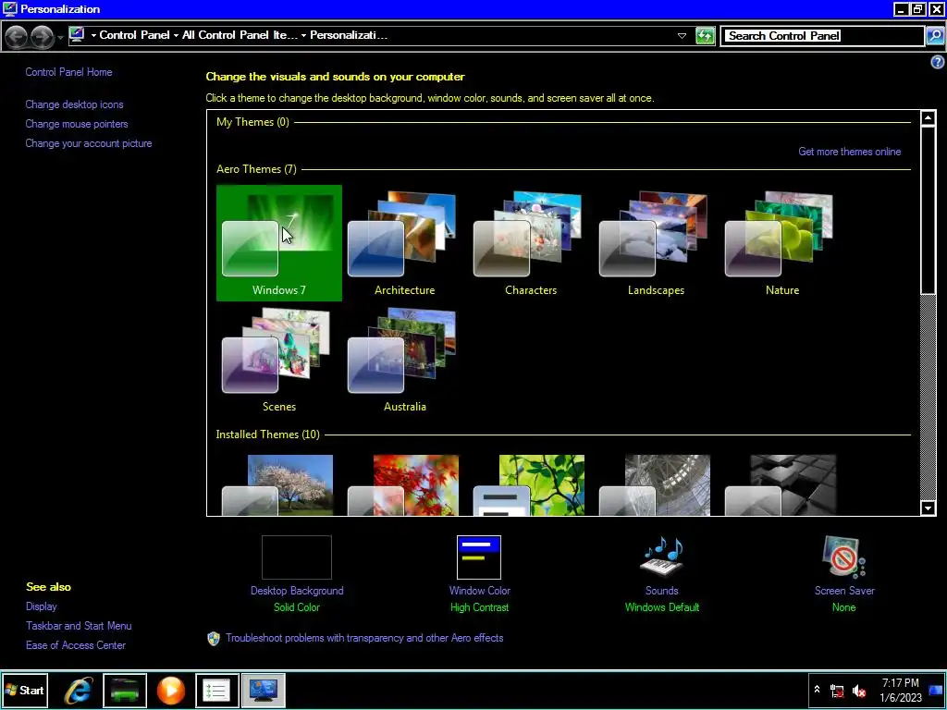The width and height of the screenshot is (947, 710).
Task: Pick the installed glass dome theme
Action: point(656,485)
